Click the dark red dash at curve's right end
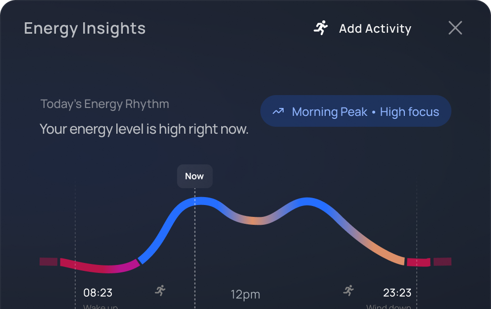 pyautogui.click(x=442, y=261)
